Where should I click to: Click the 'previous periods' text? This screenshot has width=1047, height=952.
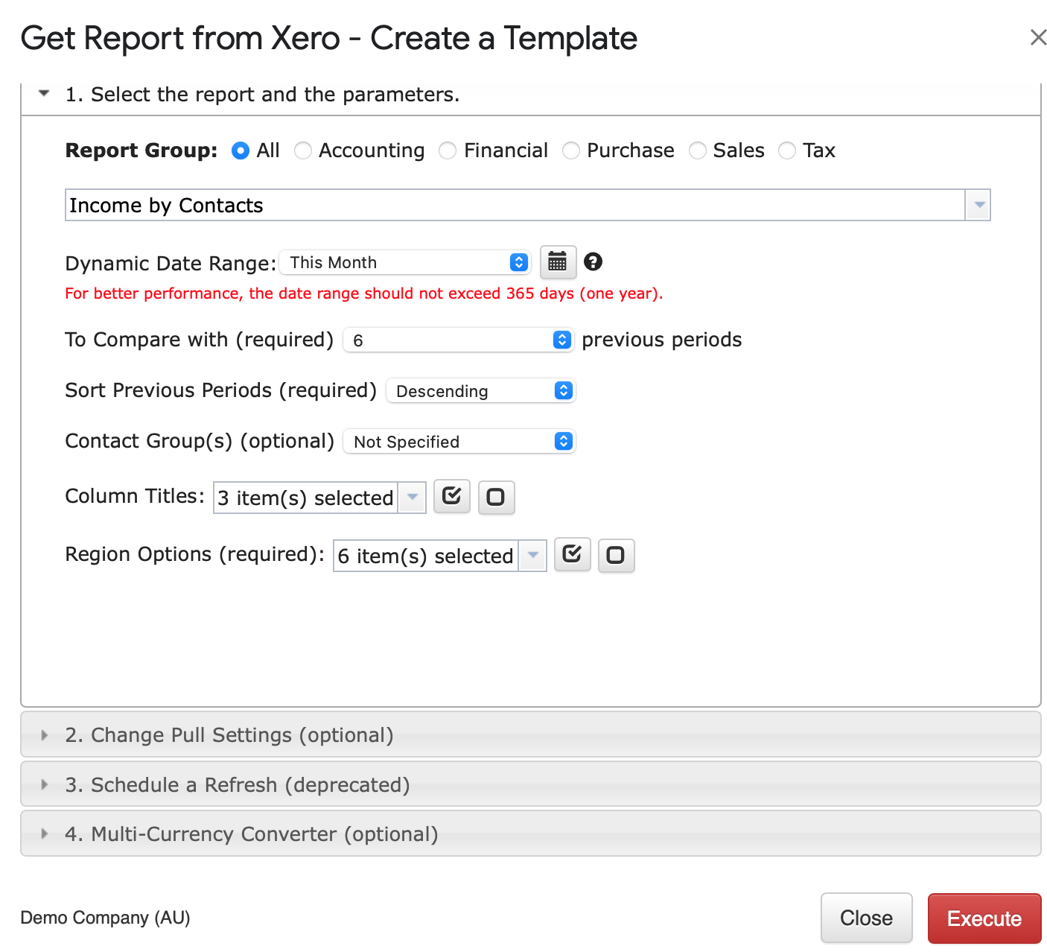click(x=662, y=340)
